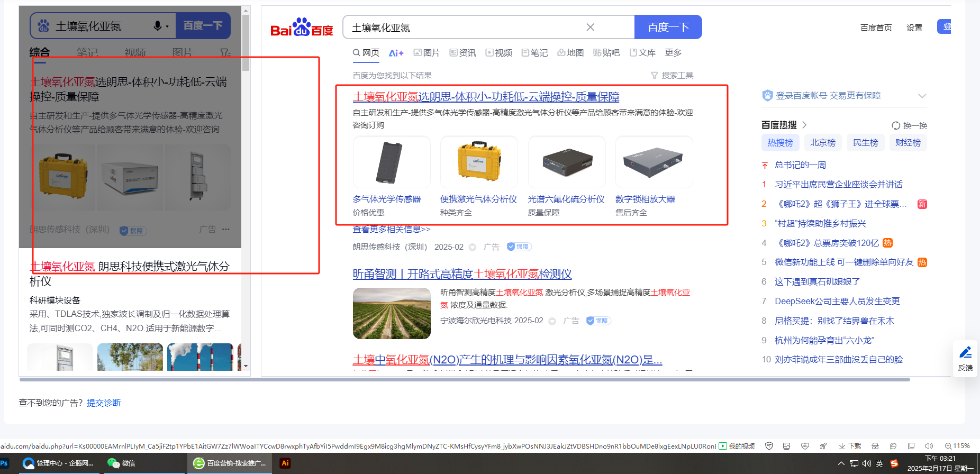Click the farmland thumbnail in 昕甬智测 result
Viewport: 980px width, 474px height.
point(392,313)
